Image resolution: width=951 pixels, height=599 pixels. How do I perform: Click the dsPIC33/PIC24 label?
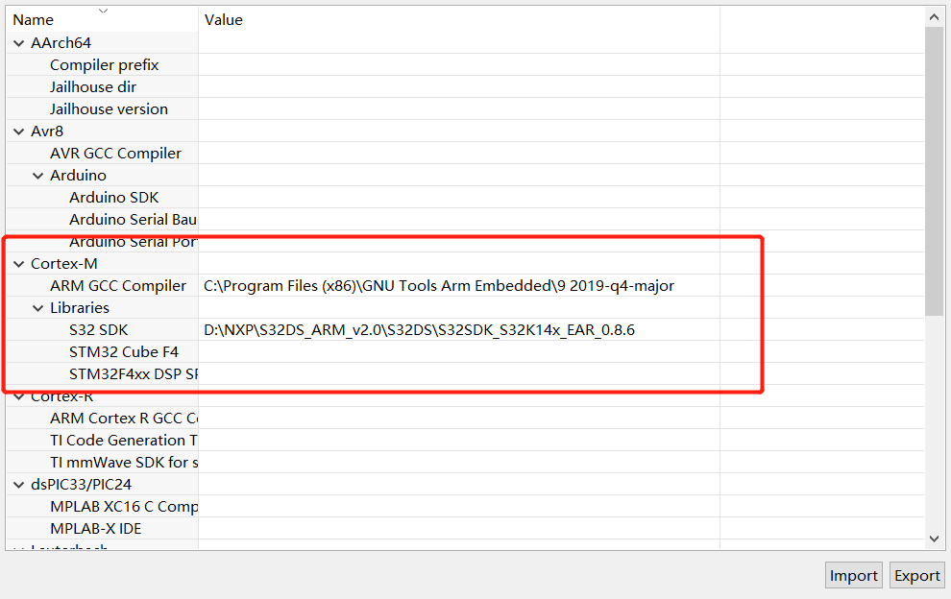pos(81,485)
